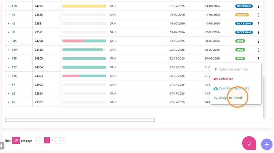Click the pink-green progress bar in row 24298
This screenshot has height=153, width=274.
tap(84, 41)
